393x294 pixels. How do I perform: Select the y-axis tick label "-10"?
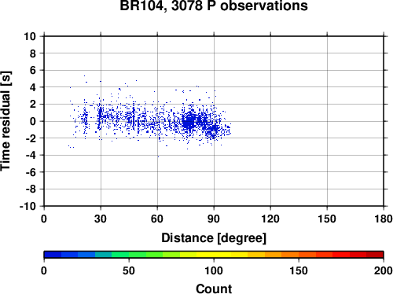coord(28,206)
